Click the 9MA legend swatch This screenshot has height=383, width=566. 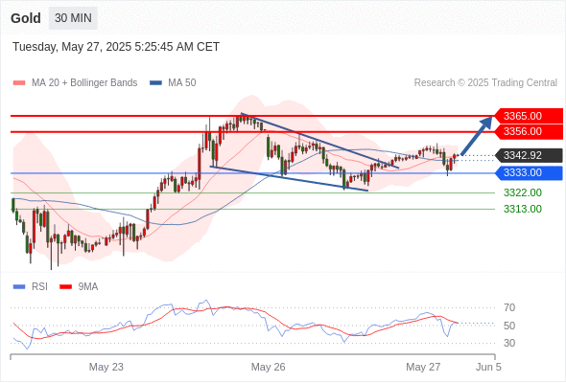65,287
